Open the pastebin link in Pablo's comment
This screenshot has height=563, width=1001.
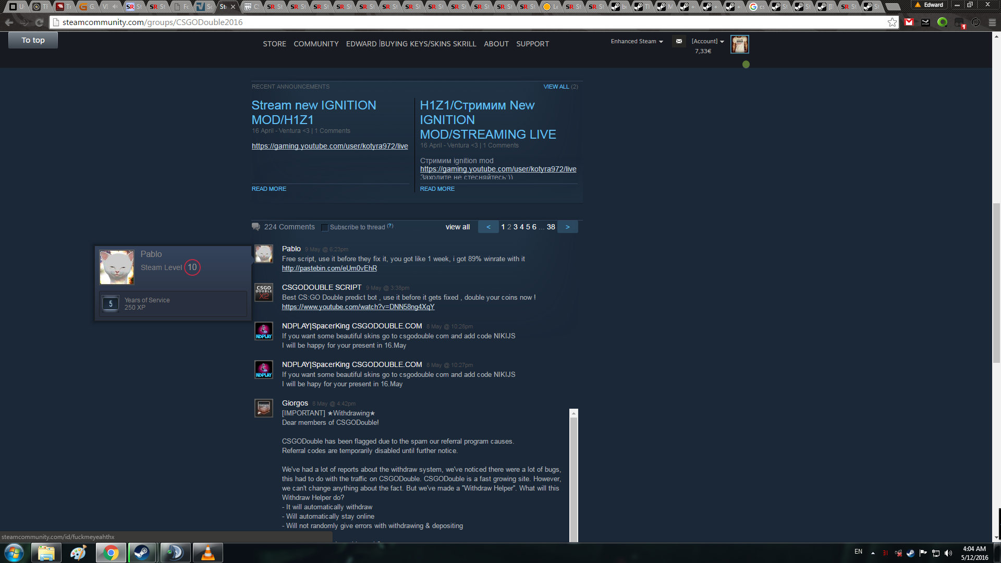point(329,268)
